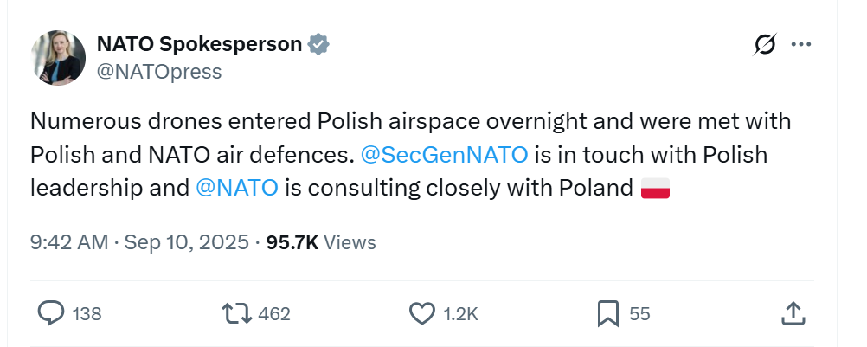Open the share icon for this post
Image resolution: width=867 pixels, height=347 pixels.
tap(793, 313)
